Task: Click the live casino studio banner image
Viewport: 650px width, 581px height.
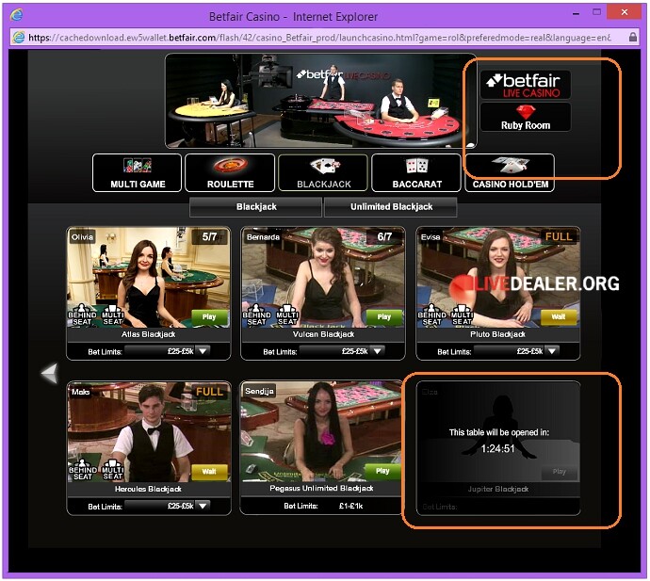Action: click(321, 101)
